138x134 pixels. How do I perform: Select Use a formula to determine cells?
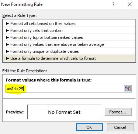69,58
